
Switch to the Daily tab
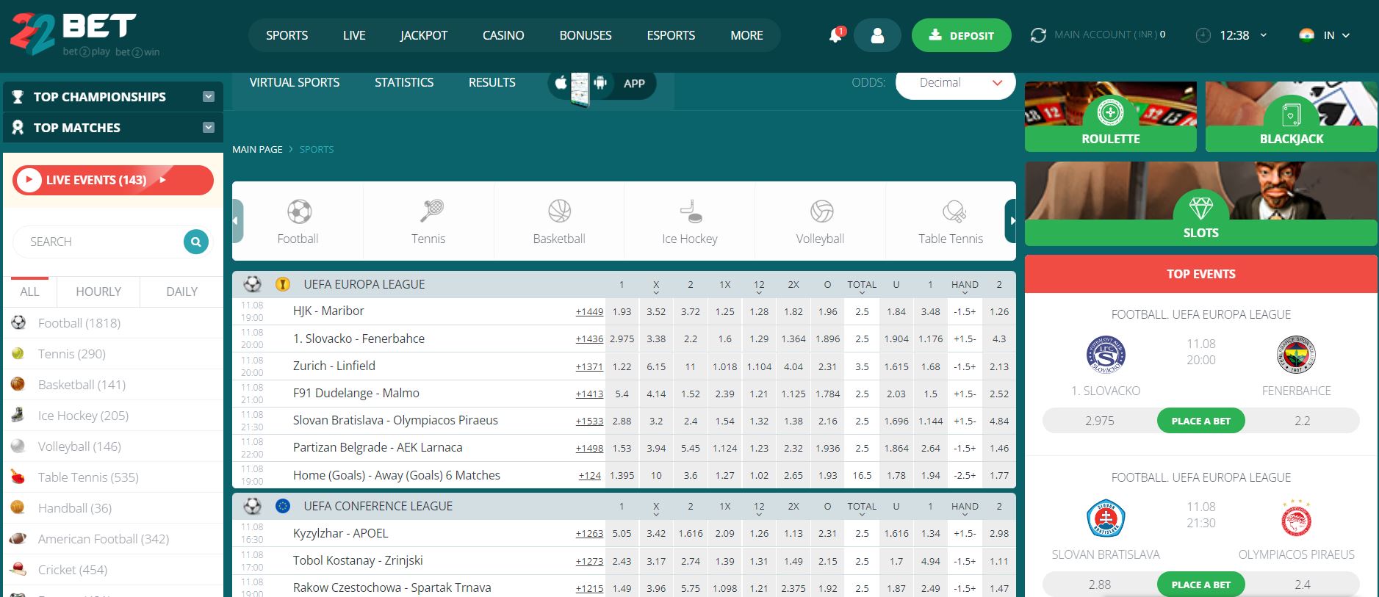[x=181, y=292]
